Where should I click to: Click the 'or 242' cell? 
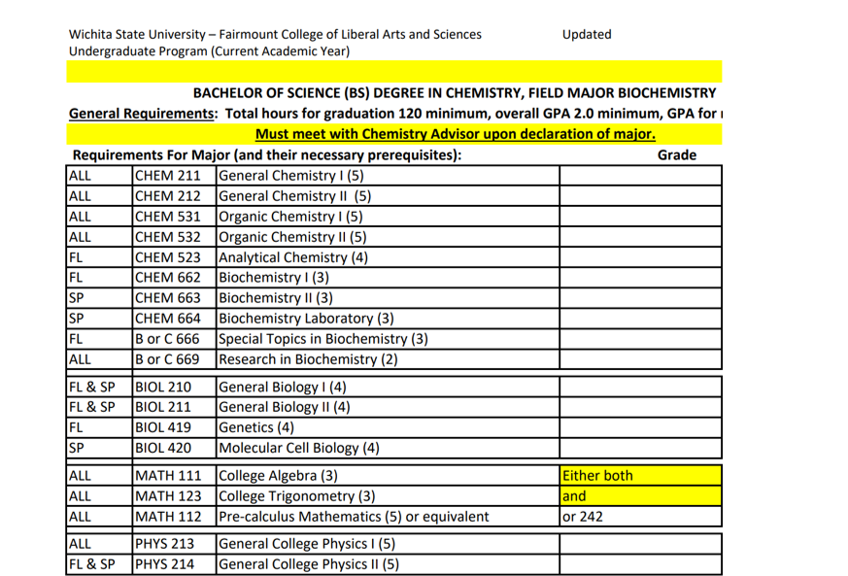[x=641, y=517]
